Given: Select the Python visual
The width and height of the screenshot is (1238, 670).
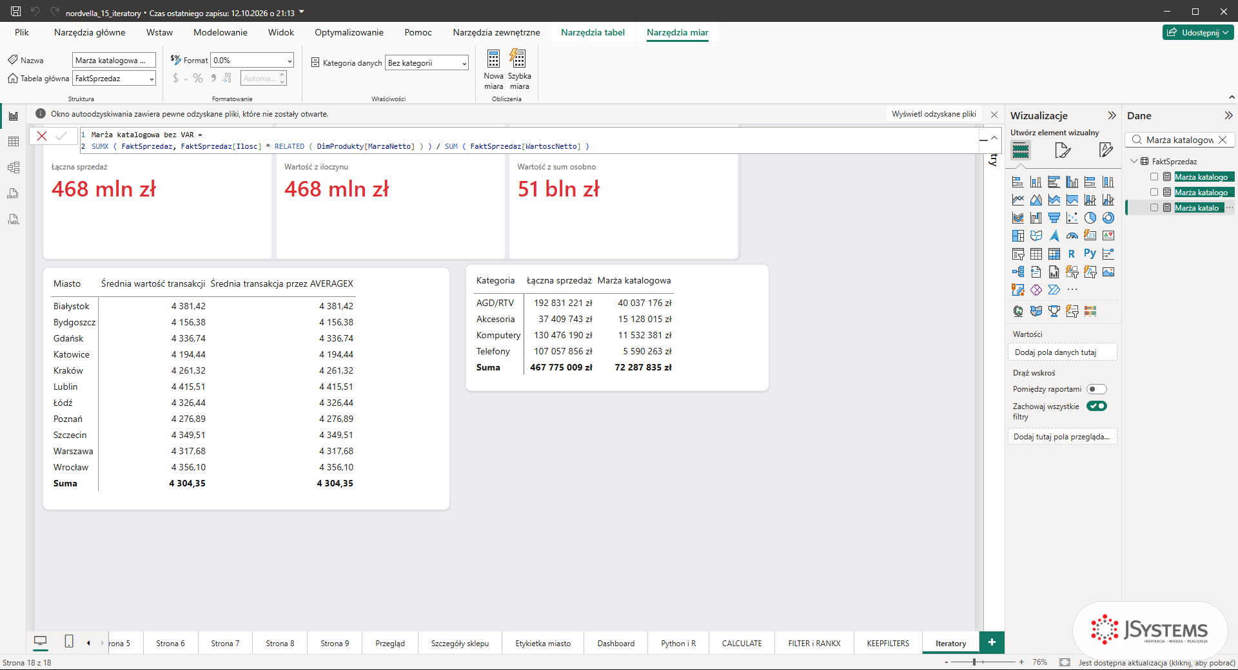Looking at the screenshot, I should coord(1090,254).
